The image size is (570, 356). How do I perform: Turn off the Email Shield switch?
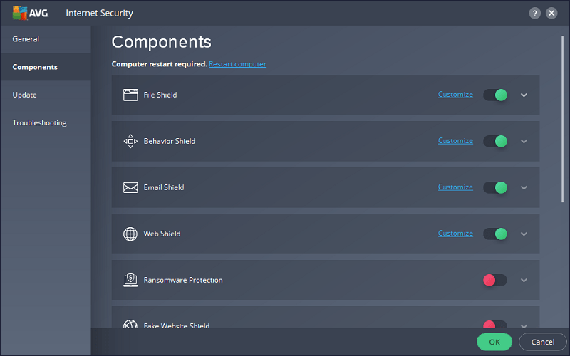495,187
